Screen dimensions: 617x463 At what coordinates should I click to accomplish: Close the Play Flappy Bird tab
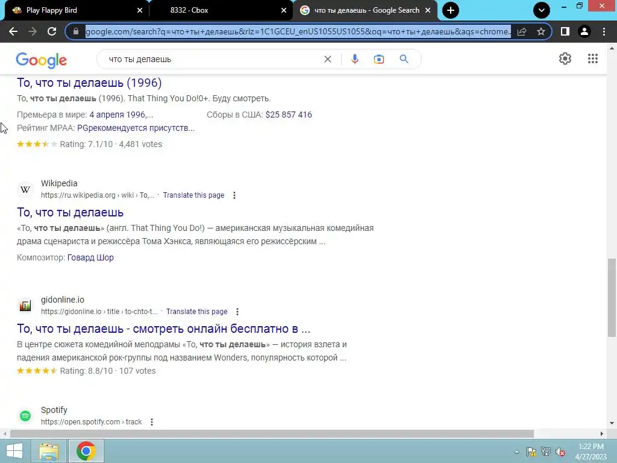point(140,10)
